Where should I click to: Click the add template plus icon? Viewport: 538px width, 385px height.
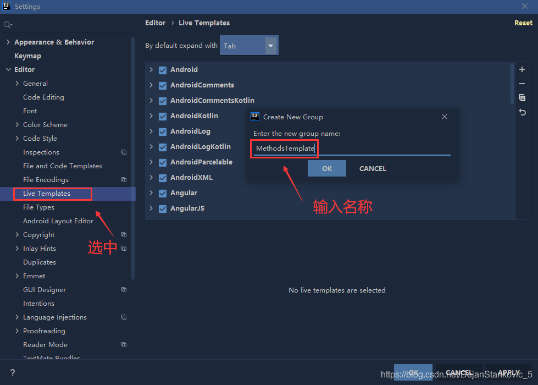tap(522, 69)
